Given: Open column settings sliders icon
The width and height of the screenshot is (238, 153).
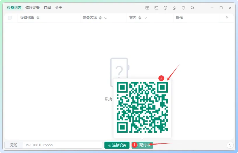Looking at the screenshot, I should point(227,17).
